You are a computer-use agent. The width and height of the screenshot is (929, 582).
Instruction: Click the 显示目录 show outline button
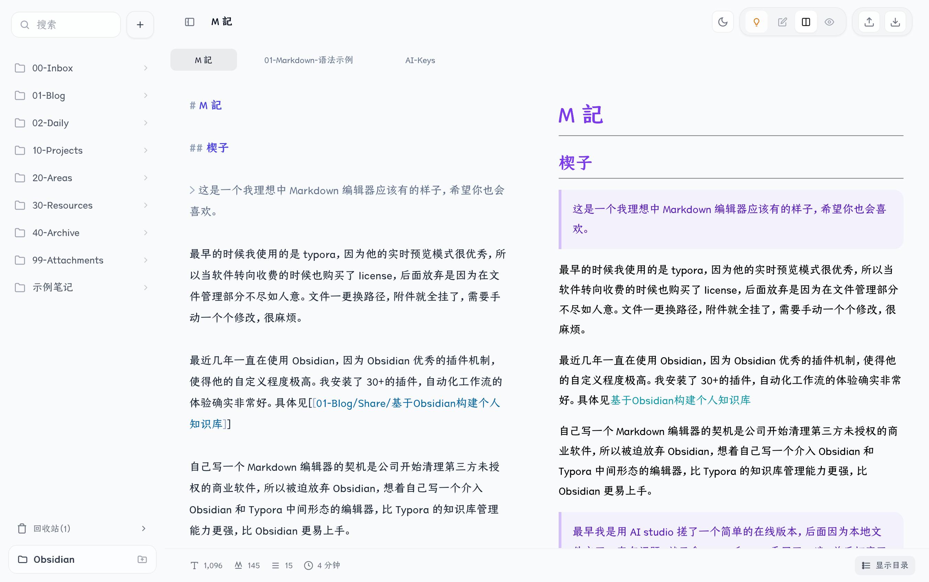click(x=885, y=565)
